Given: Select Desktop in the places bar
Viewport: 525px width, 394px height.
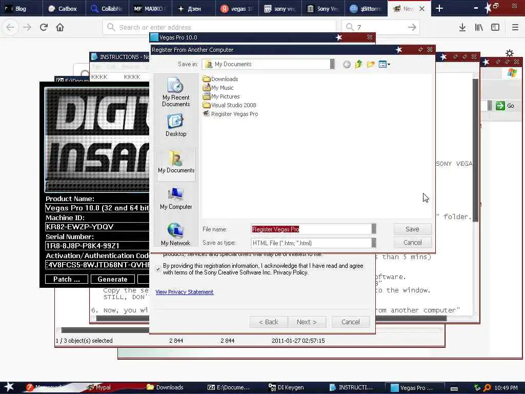Looking at the screenshot, I should click(x=176, y=125).
